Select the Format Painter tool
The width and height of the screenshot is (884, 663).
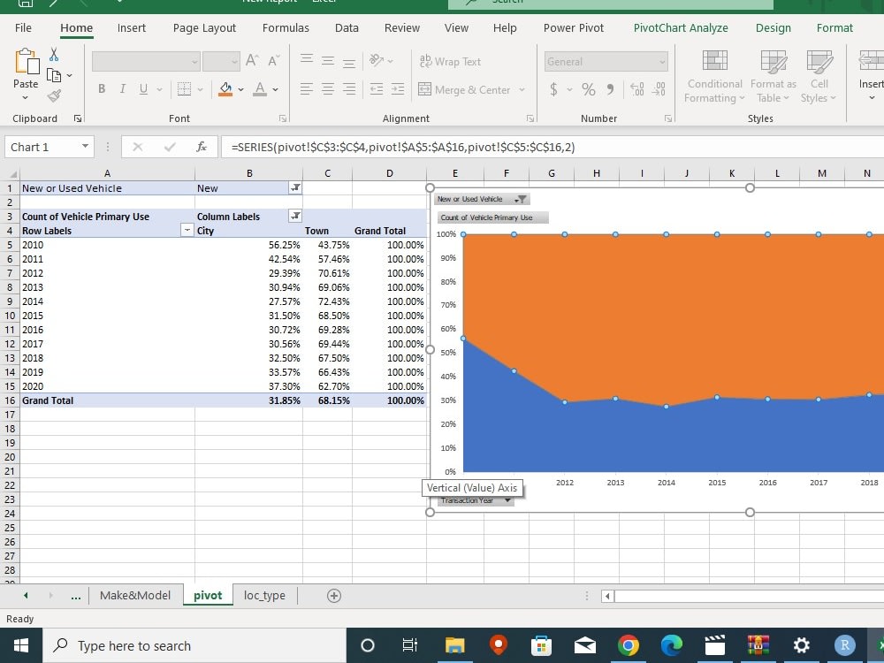[x=53, y=97]
